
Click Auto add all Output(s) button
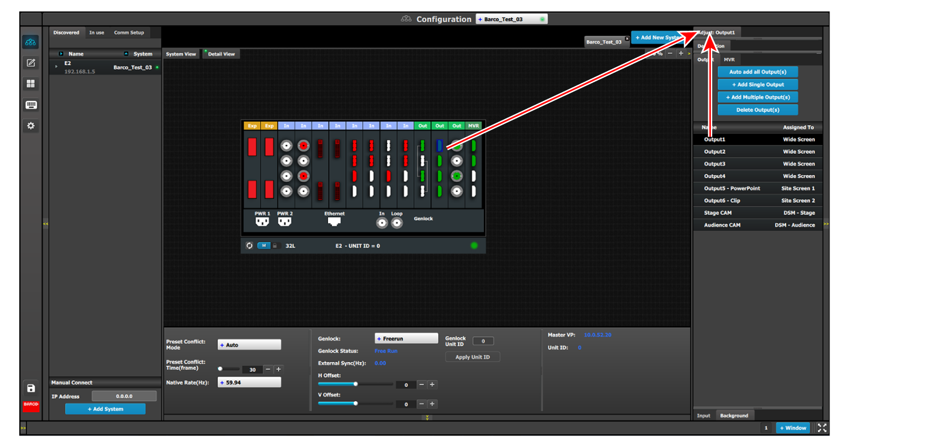758,72
